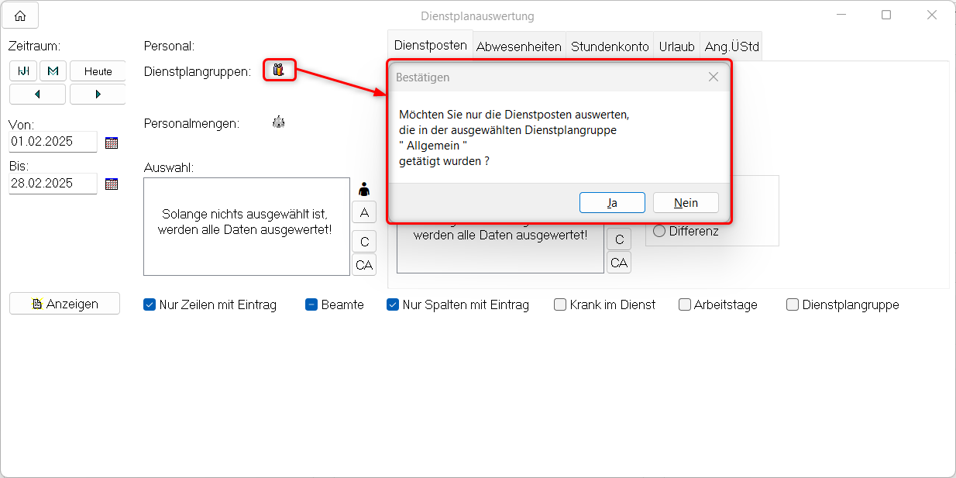Screen dimensions: 956x478
Task: Open the Stundenkonto tab
Action: tap(610, 46)
